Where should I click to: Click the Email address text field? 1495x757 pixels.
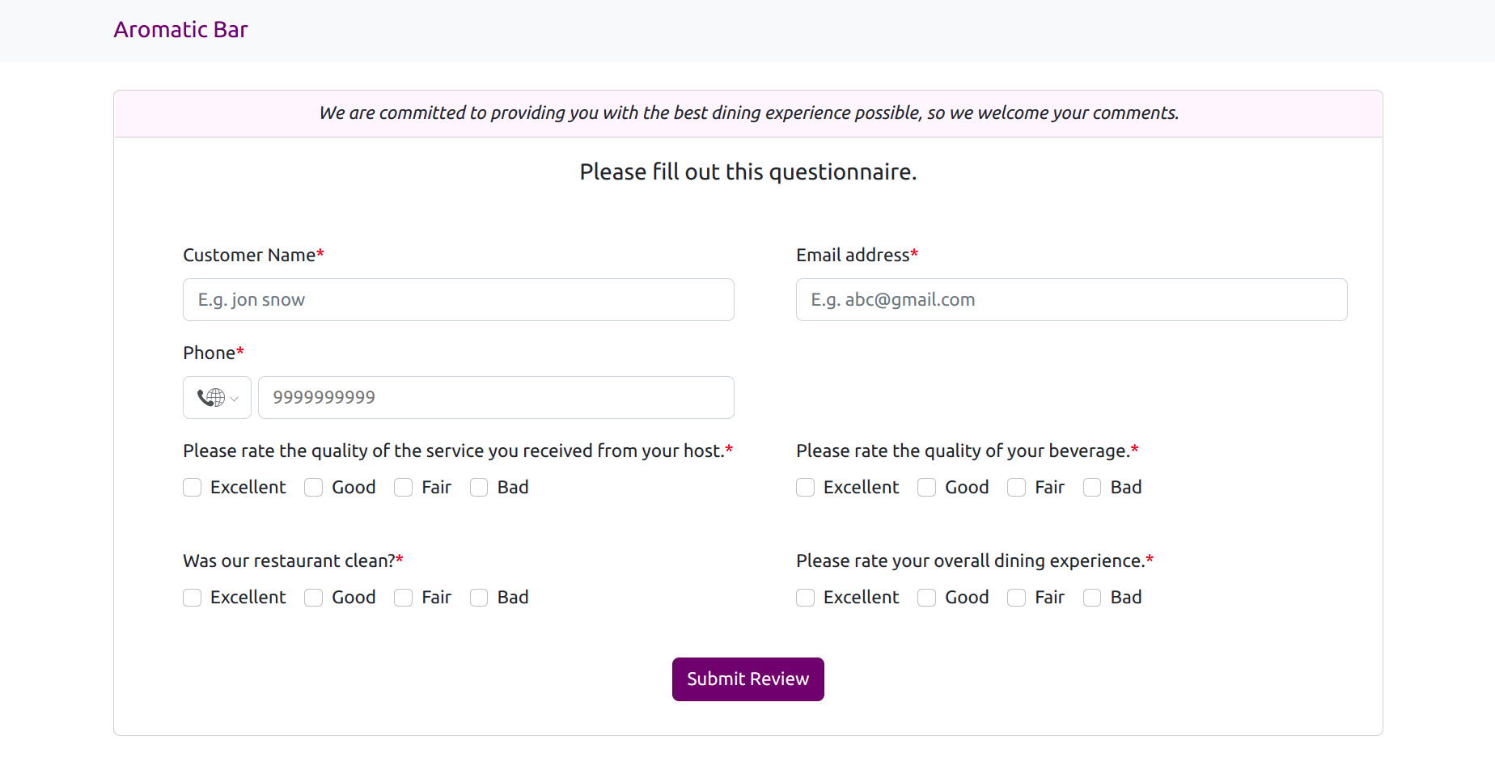[1071, 300]
